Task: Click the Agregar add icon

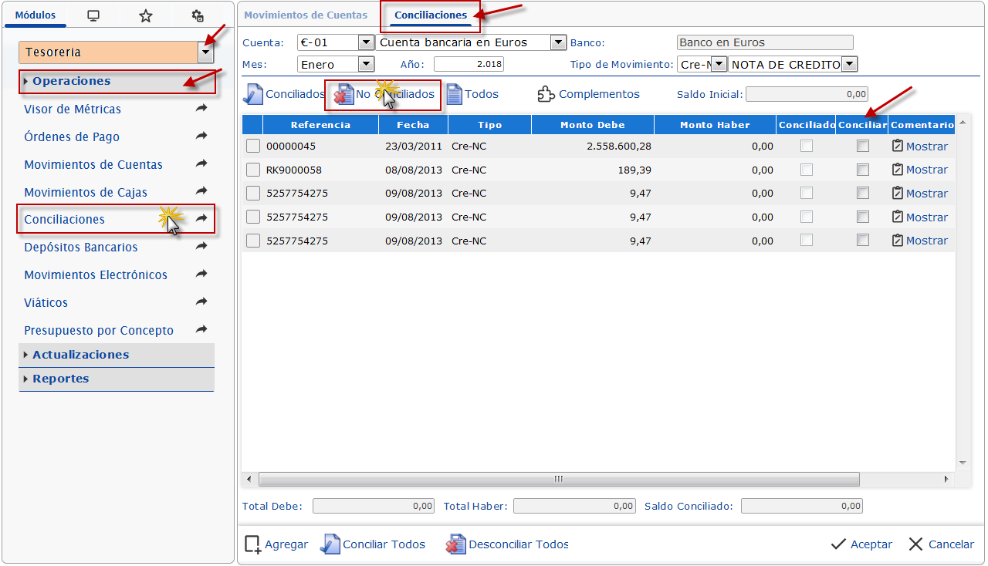Action: click(252, 544)
